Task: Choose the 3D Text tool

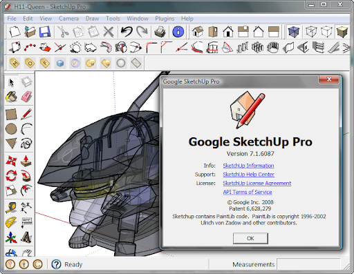Action: click(x=26, y=237)
